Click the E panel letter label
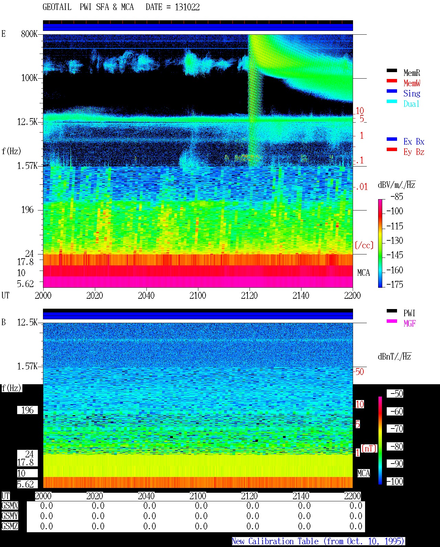This screenshot has height=547, width=440. tap(3, 34)
